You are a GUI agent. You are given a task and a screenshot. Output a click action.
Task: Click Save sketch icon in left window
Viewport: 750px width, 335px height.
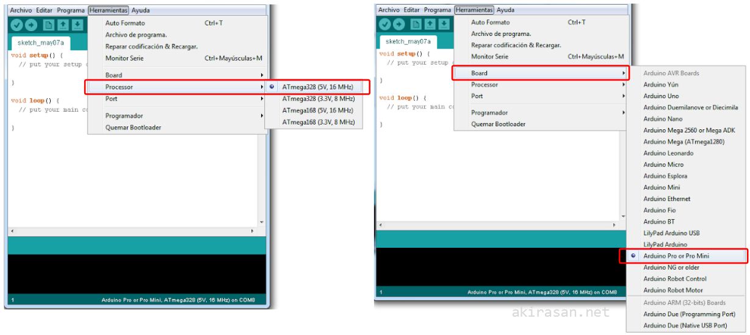[x=78, y=25]
